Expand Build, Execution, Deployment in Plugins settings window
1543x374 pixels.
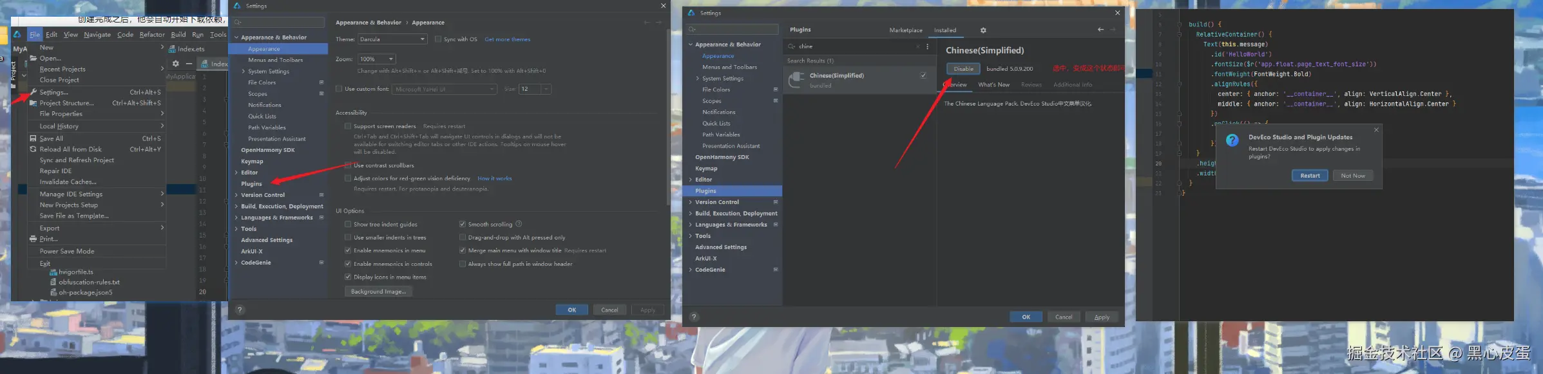coord(691,214)
